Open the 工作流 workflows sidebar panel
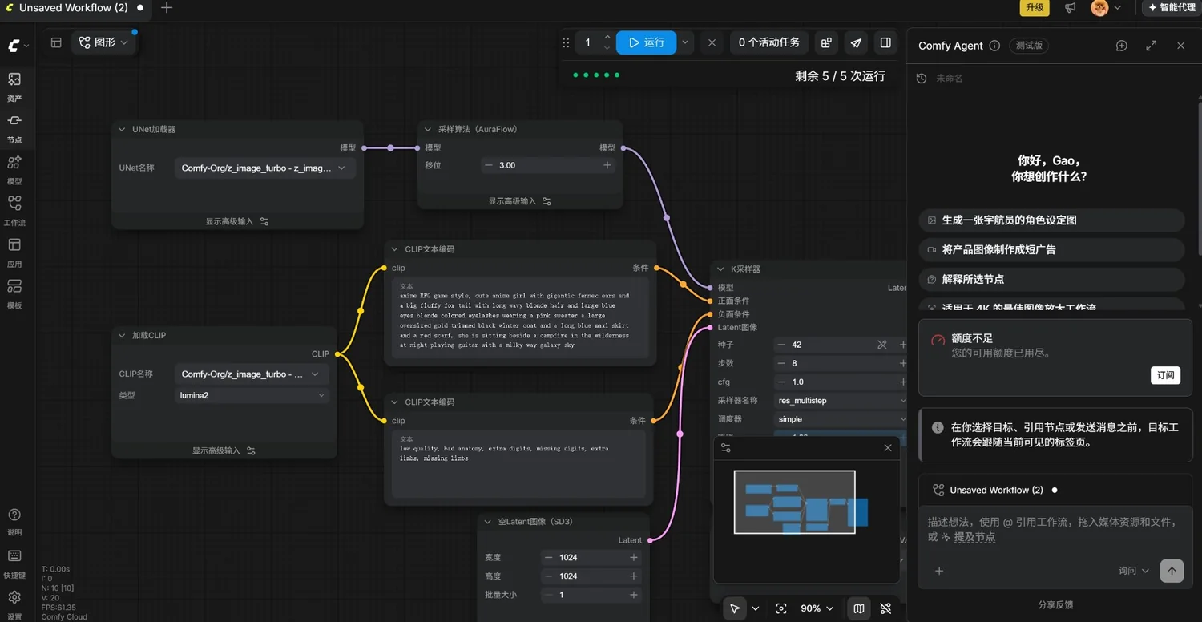 click(x=14, y=211)
